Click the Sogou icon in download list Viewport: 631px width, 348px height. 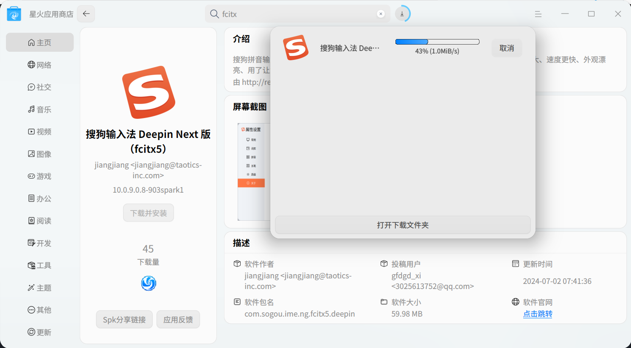296,48
